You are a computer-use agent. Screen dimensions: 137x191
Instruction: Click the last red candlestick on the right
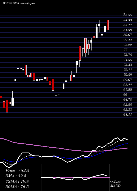pos(108,25)
